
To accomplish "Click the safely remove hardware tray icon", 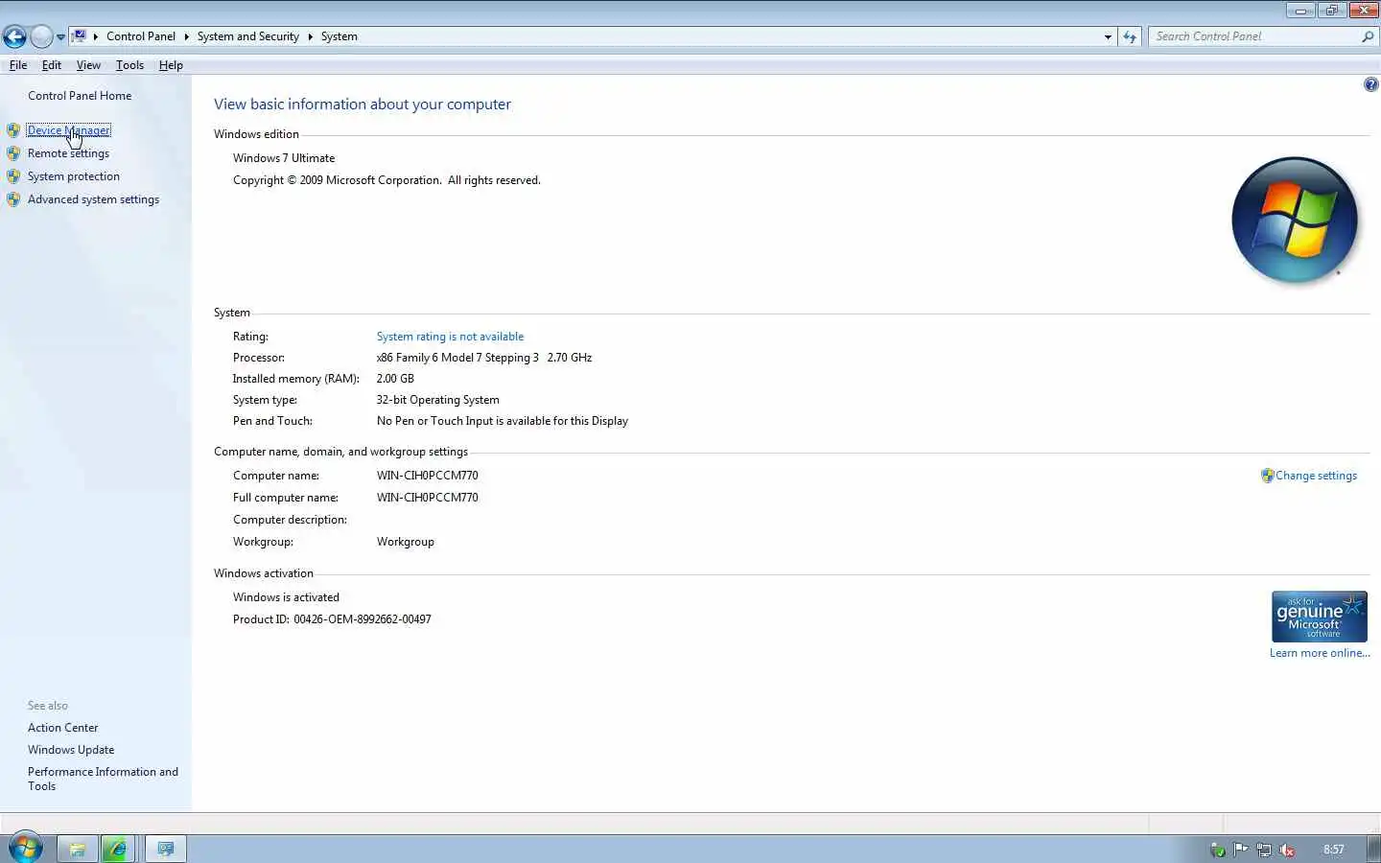I will [x=1218, y=850].
